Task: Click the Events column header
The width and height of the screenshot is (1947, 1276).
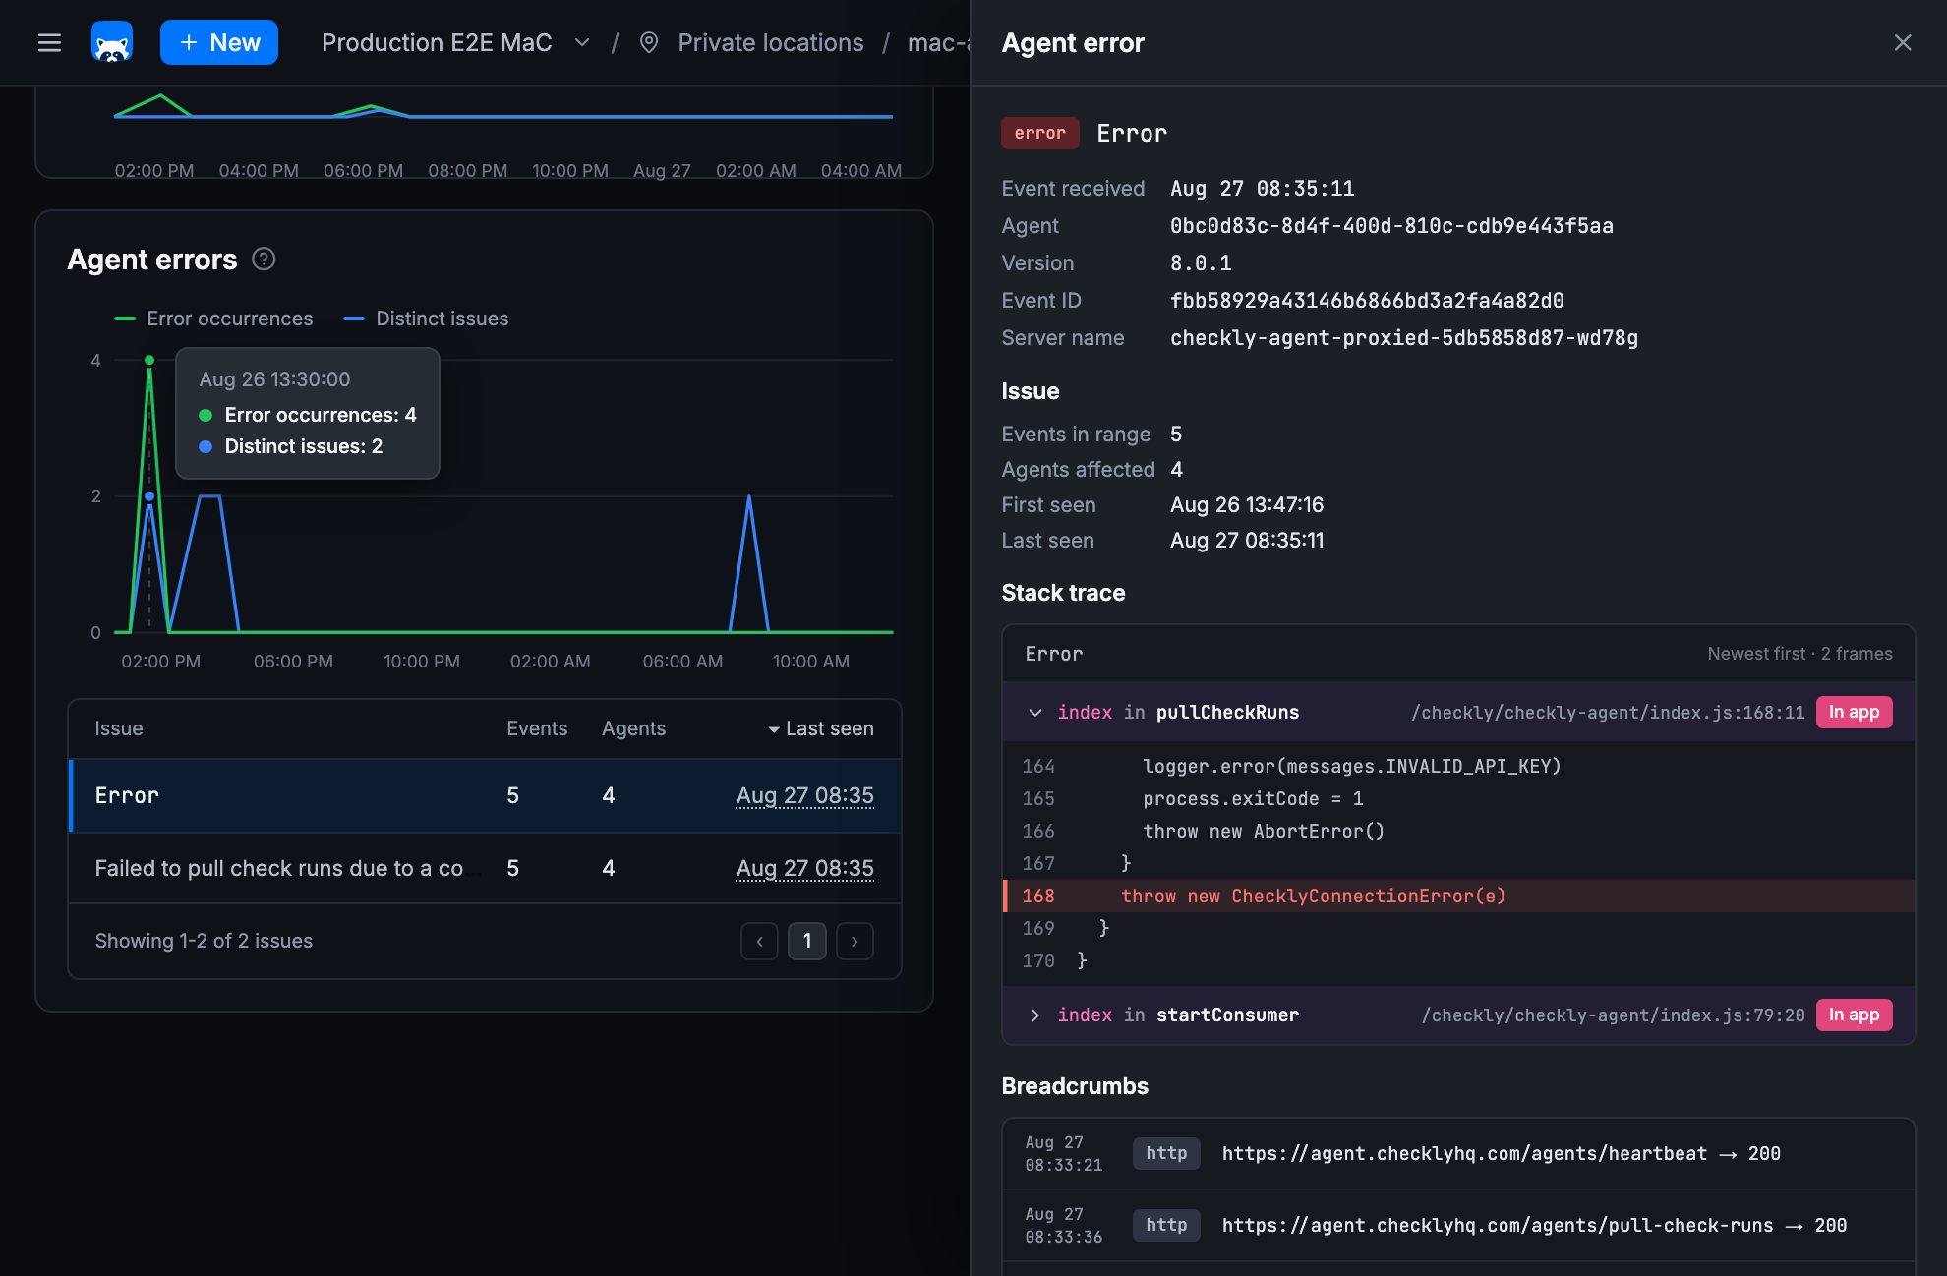Action: (537, 728)
